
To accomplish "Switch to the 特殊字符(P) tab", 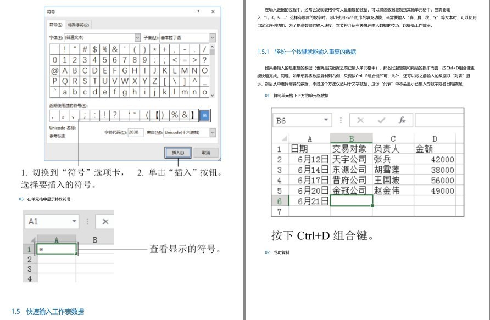I will click(78, 25).
